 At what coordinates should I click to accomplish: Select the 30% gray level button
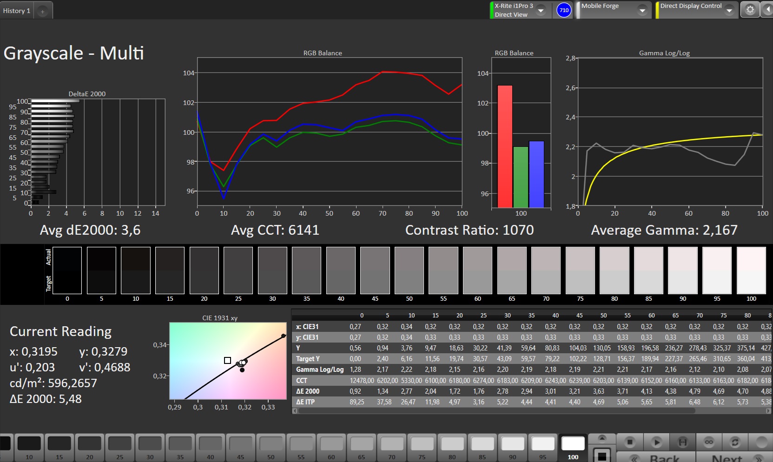[x=150, y=448]
